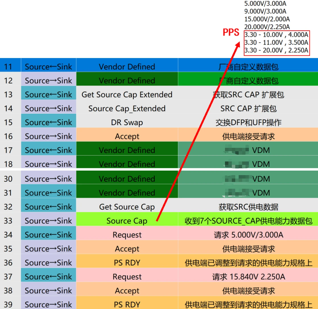Click the DR Swap message cell
The height and width of the screenshot is (309, 318).
pyautogui.click(x=127, y=123)
